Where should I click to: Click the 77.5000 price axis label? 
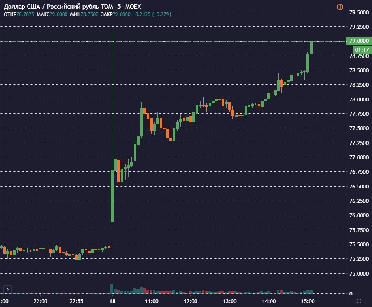click(359, 128)
